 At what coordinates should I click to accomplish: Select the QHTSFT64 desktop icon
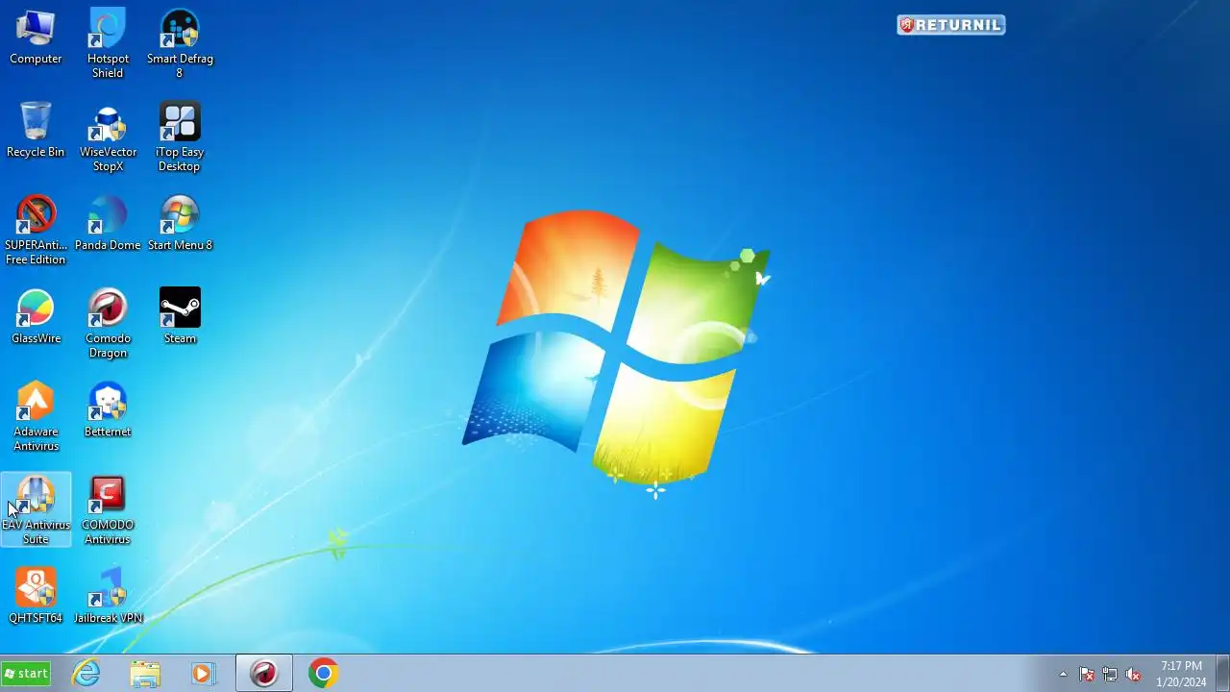36,597
